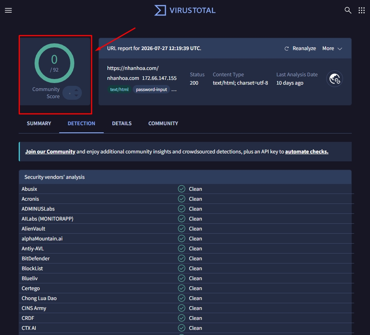Click the 172.66.147.155 IP address

[159, 78]
